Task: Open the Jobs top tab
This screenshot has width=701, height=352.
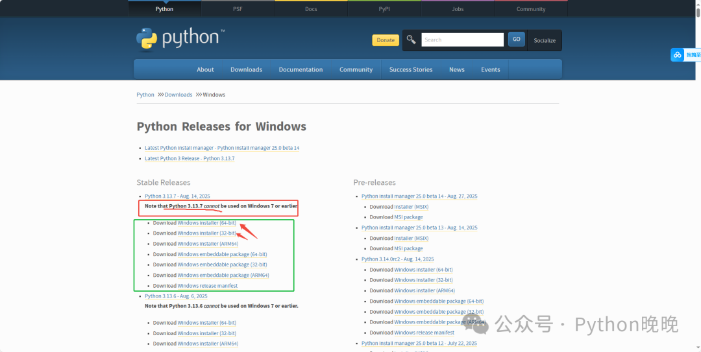Action: (x=458, y=9)
